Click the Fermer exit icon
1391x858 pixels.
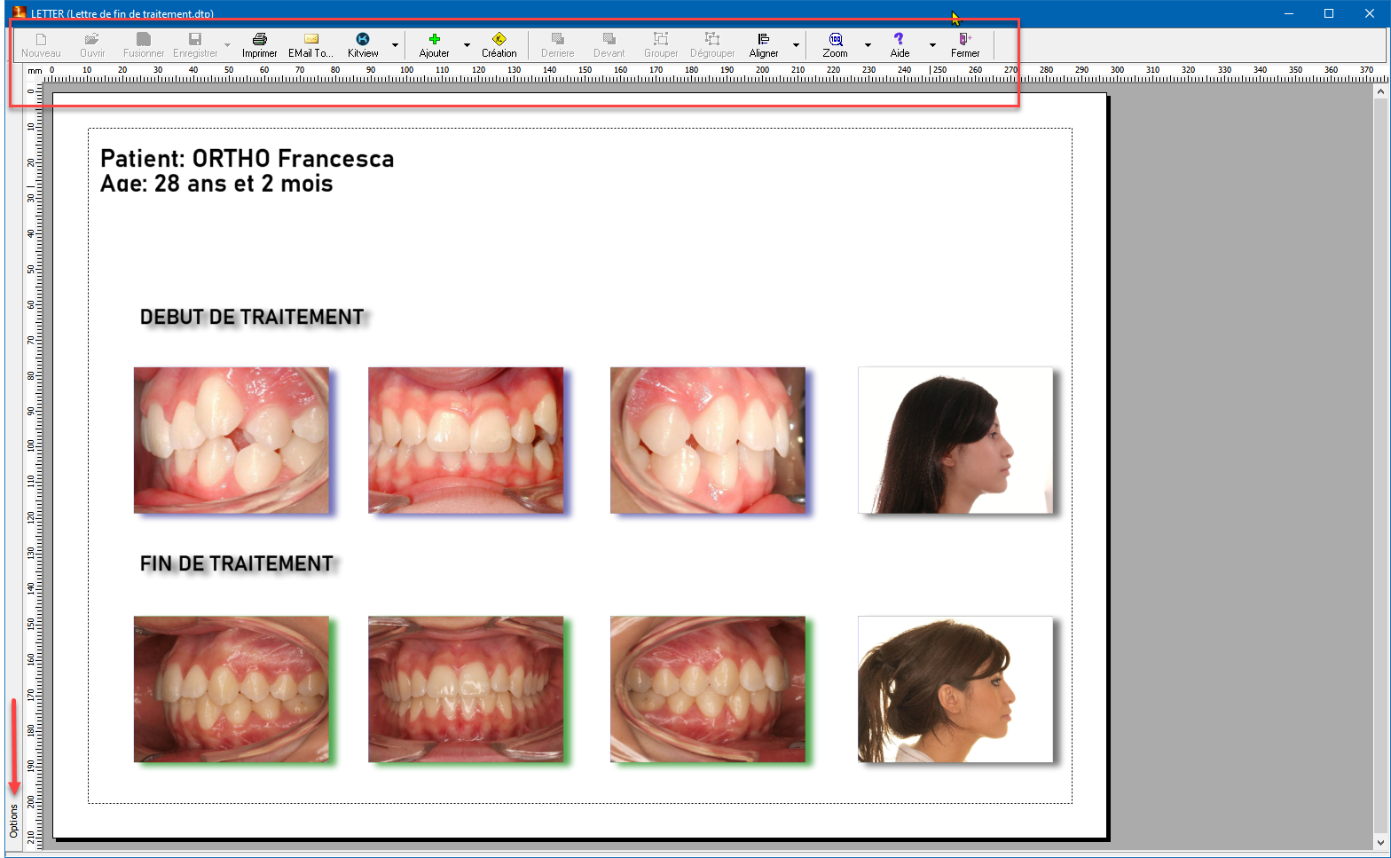point(964,40)
